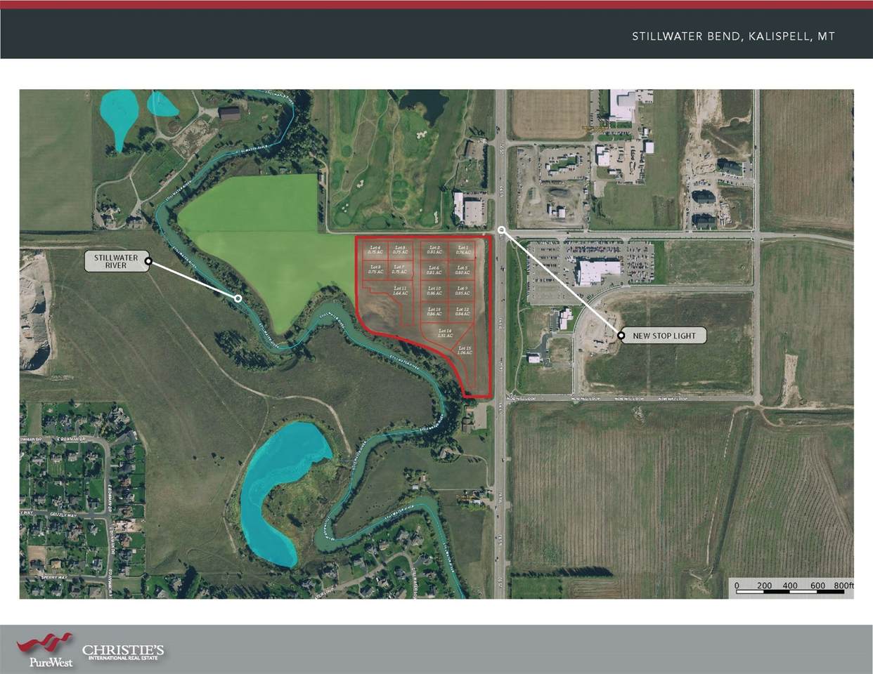Click the black dot on Stillwater River label
873x674 pixels.
[x=148, y=262]
